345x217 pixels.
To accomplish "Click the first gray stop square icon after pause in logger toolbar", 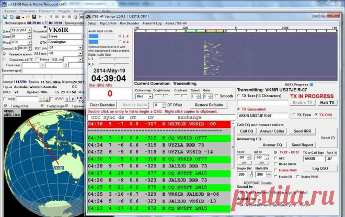I will click(x=57, y=17).
